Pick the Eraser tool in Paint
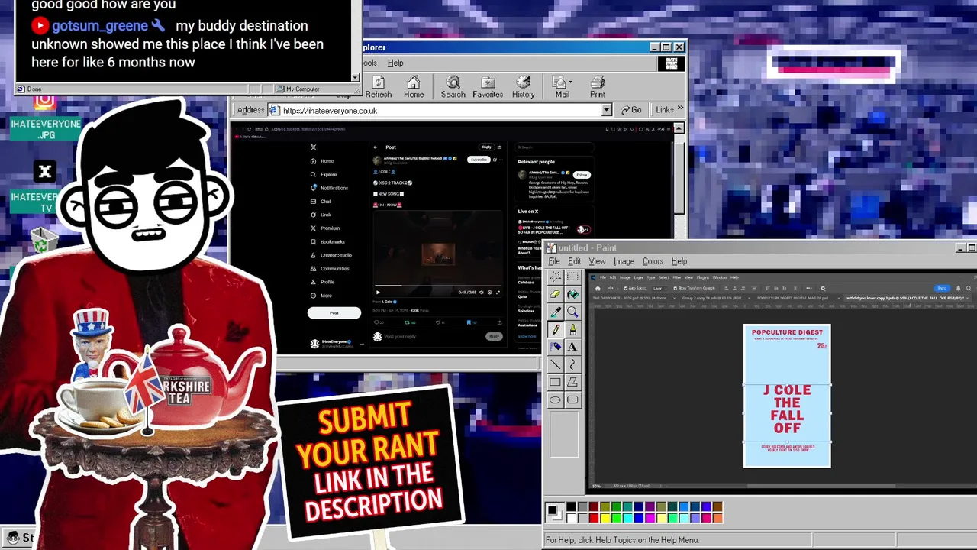This screenshot has width=977, height=550. coord(556,294)
